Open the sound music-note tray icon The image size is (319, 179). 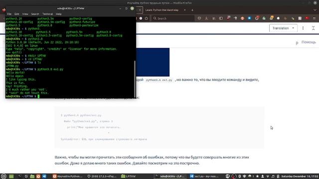[x=273, y=176]
